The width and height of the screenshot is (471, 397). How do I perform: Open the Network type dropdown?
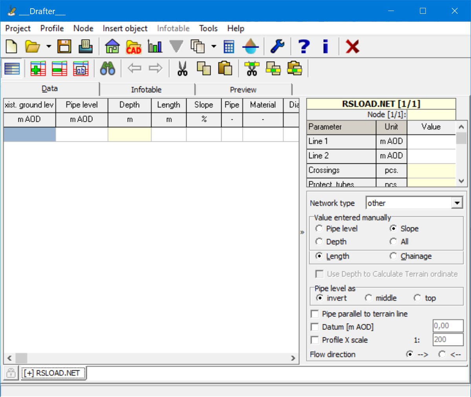click(x=457, y=203)
